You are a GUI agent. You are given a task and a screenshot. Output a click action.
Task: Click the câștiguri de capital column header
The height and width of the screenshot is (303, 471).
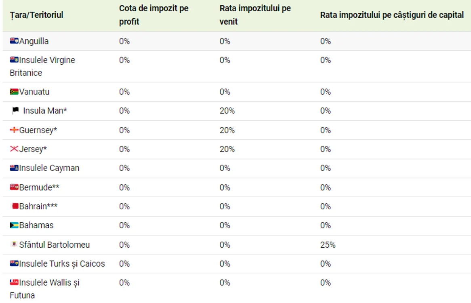[392, 15]
